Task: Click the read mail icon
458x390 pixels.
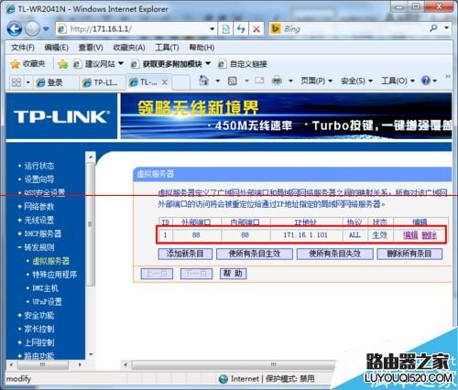Action: 259,81
